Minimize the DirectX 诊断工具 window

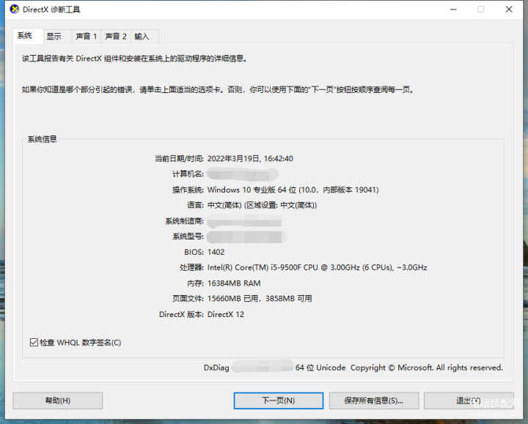pos(454,9)
